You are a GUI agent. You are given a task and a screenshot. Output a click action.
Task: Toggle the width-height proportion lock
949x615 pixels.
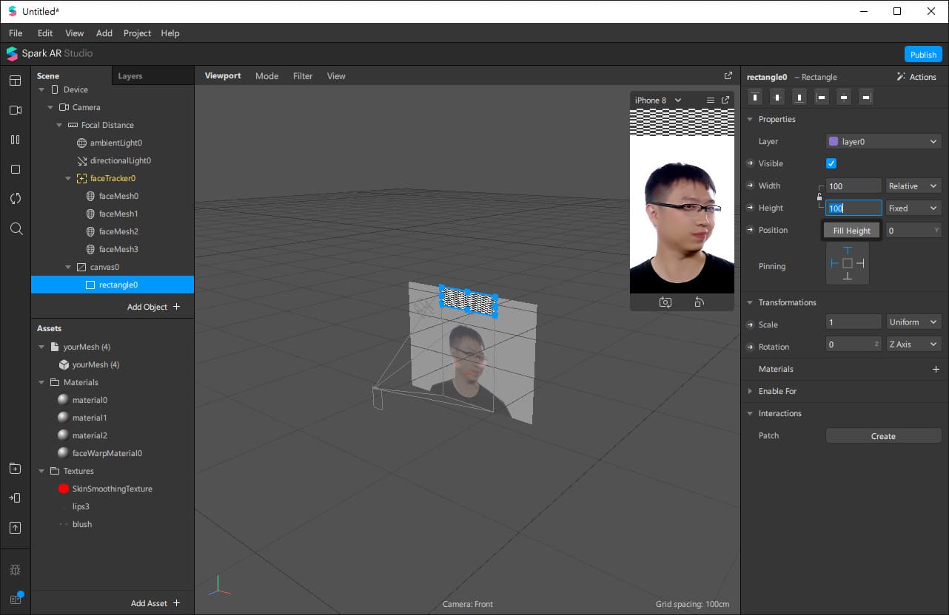(819, 197)
